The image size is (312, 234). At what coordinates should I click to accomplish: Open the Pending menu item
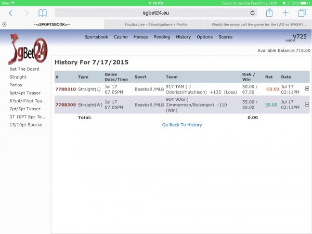point(162,37)
